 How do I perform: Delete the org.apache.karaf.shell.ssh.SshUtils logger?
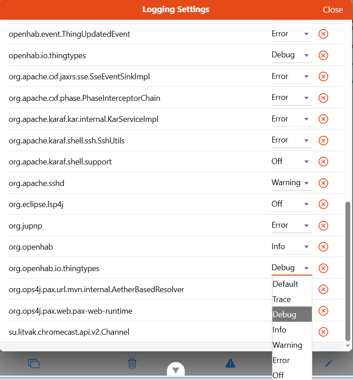pos(323,140)
